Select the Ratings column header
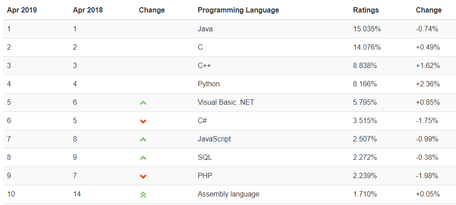The height and width of the screenshot is (205, 456). pos(366,10)
